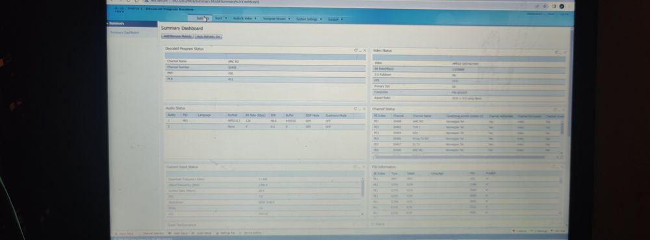Open the System Settings menu
The image size is (650, 240).
(x=308, y=19)
